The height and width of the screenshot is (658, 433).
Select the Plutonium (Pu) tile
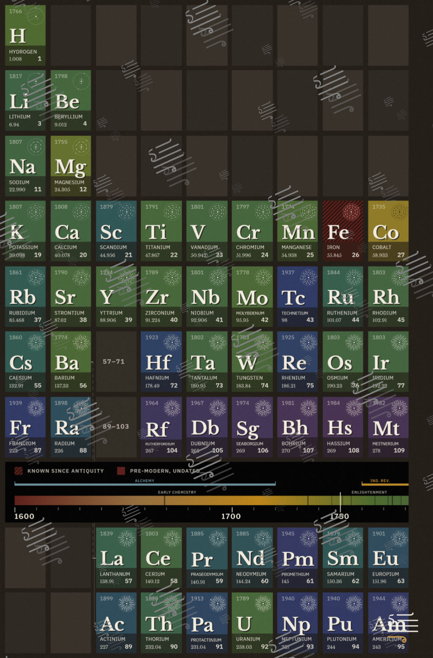(x=343, y=623)
